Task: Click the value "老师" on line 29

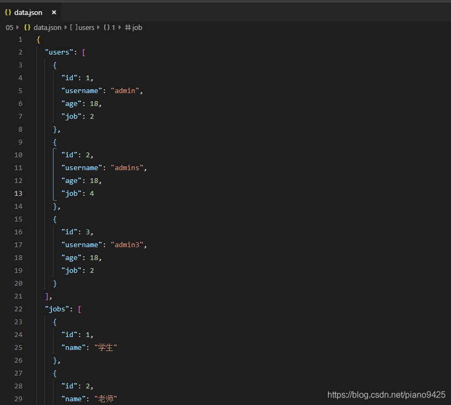Action: coord(105,399)
